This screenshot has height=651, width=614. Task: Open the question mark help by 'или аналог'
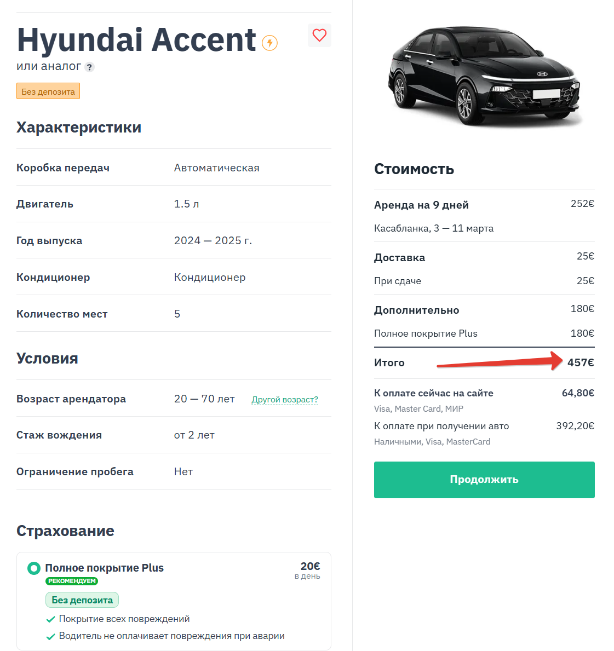pos(90,67)
